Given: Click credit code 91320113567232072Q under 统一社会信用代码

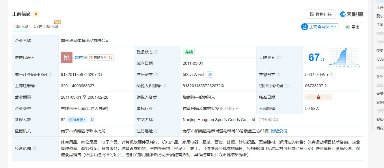Looking at the screenshot, I should [x=81, y=75].
